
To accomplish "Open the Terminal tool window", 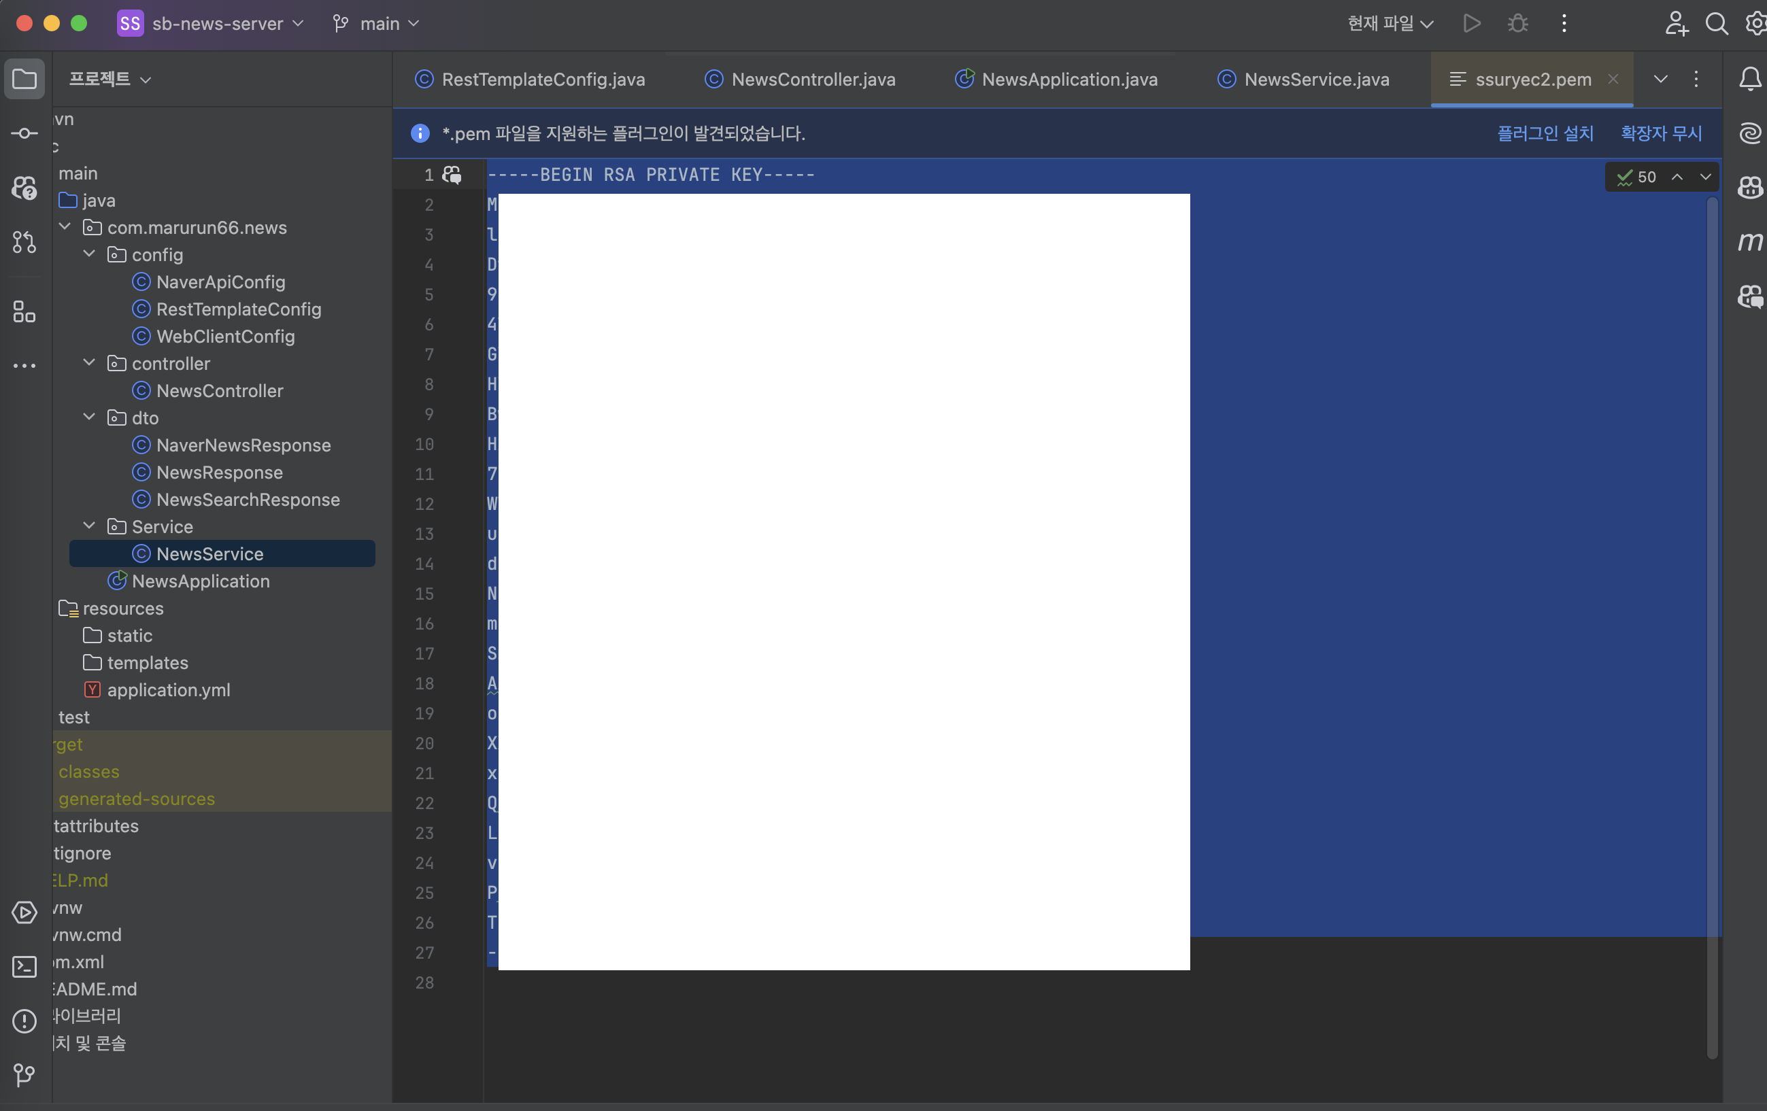I will click(24, 967).
